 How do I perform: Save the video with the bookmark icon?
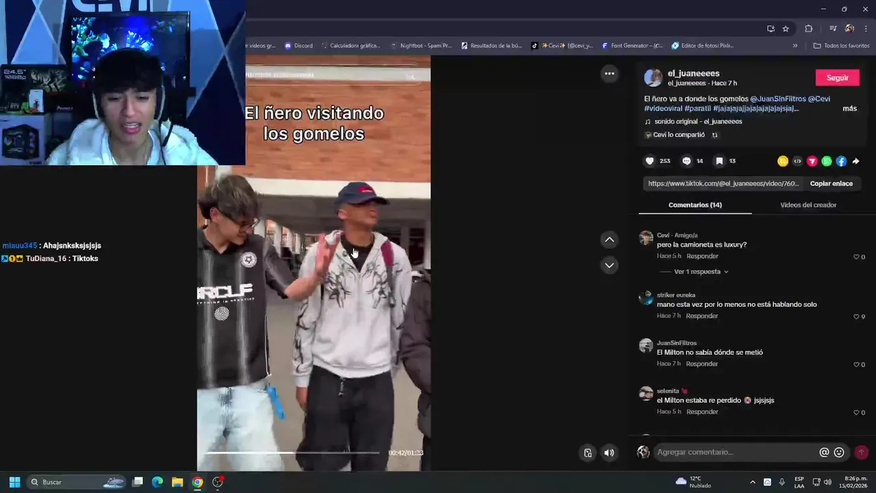pyautogui.click(x=719, y=161)
